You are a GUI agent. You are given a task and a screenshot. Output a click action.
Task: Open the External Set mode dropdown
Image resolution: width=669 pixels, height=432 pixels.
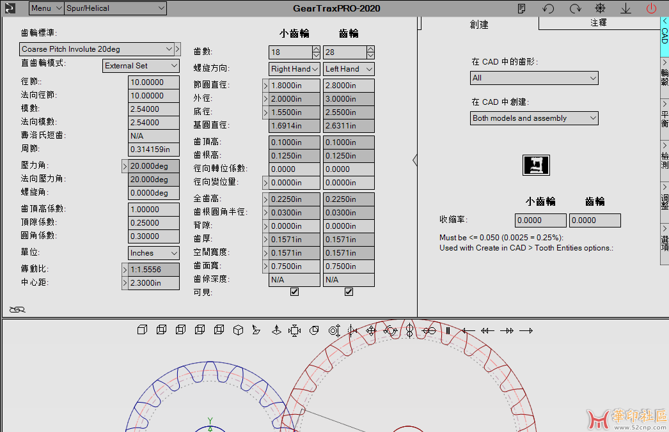pos(141,66)
